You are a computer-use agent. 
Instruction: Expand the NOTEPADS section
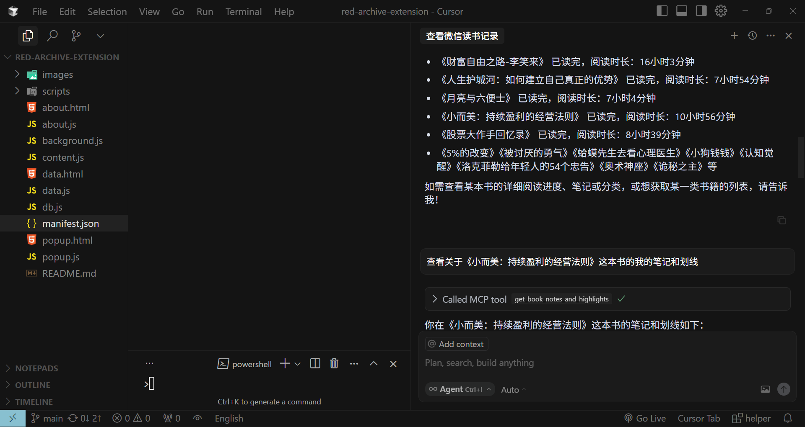click(x=64, y=368)
